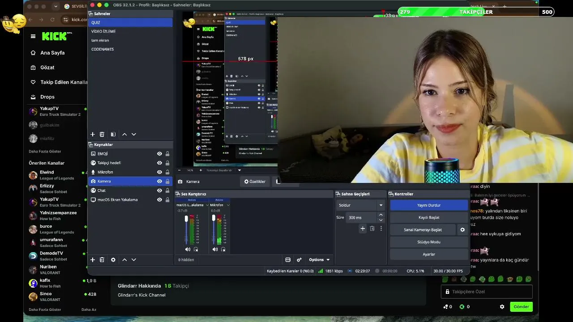Image resolution: width=573 pixels, height=322 pixels.
Task: Expand macOS Ekran Yakalama mixer channel menu
Action: (x=207, y=205)
